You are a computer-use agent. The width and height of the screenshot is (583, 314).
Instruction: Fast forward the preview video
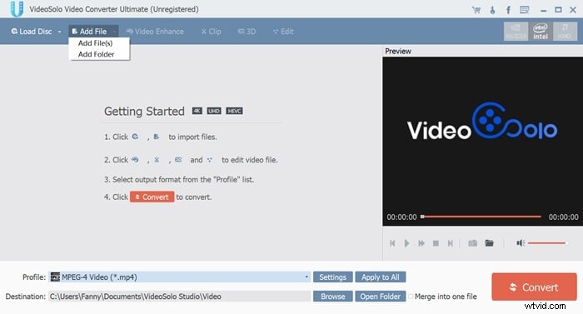[421, 243]
